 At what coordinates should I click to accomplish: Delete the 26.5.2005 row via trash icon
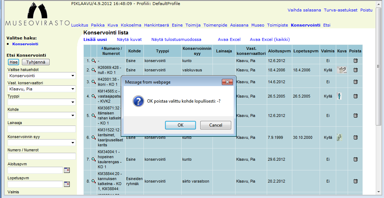coord(356,96)
